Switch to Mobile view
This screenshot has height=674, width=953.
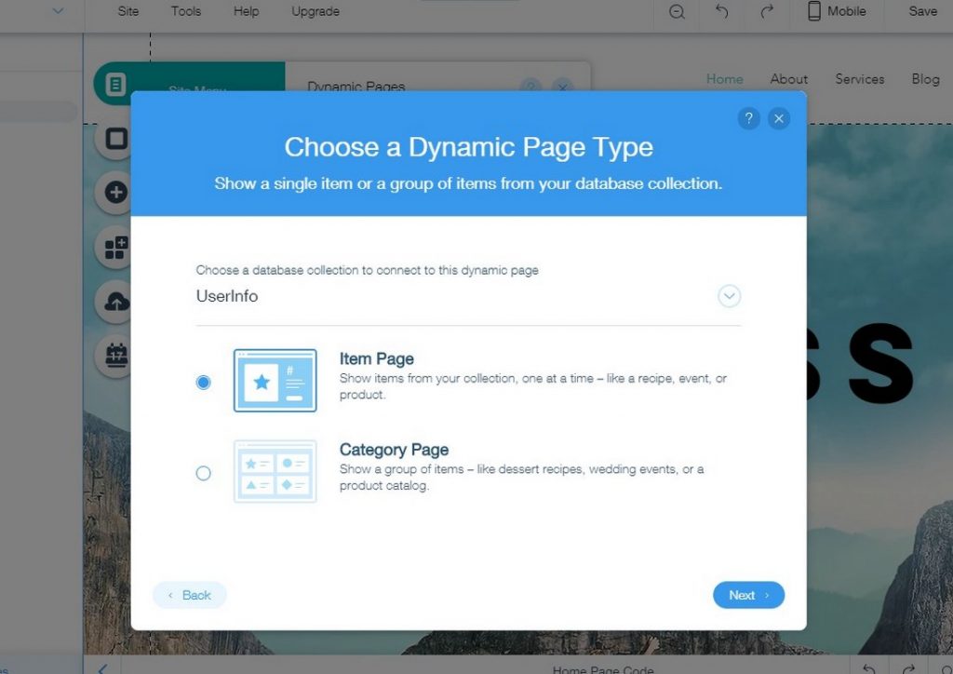836,12
